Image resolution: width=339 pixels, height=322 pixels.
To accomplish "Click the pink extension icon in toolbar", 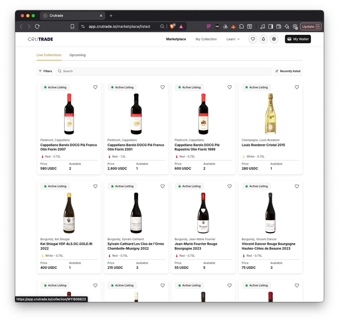I will tap(209, 27).
